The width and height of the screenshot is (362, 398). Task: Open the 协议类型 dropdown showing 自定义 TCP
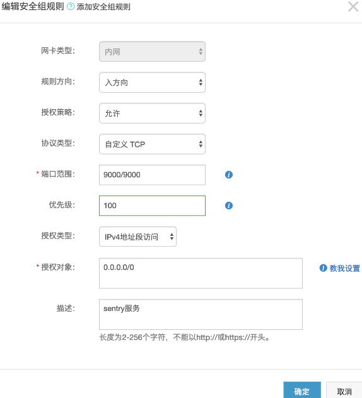[x=152, y=144]
